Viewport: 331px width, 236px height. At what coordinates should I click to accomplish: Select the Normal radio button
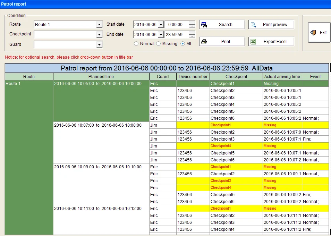[x=136, y=44]
